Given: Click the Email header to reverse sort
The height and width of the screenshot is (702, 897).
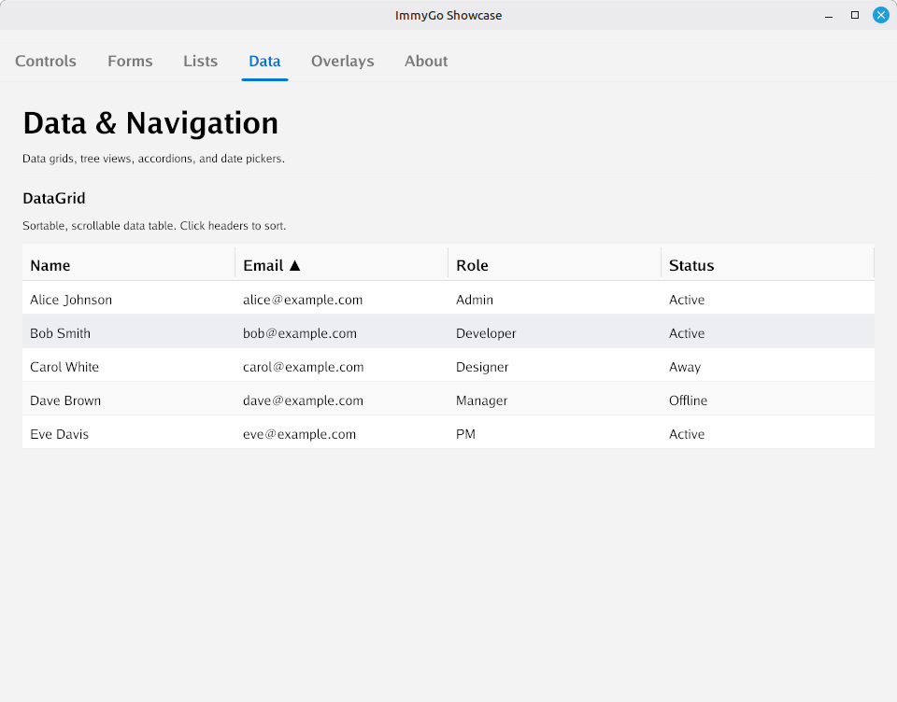Looking at the screenshot, I should click(x=264, y=265).
